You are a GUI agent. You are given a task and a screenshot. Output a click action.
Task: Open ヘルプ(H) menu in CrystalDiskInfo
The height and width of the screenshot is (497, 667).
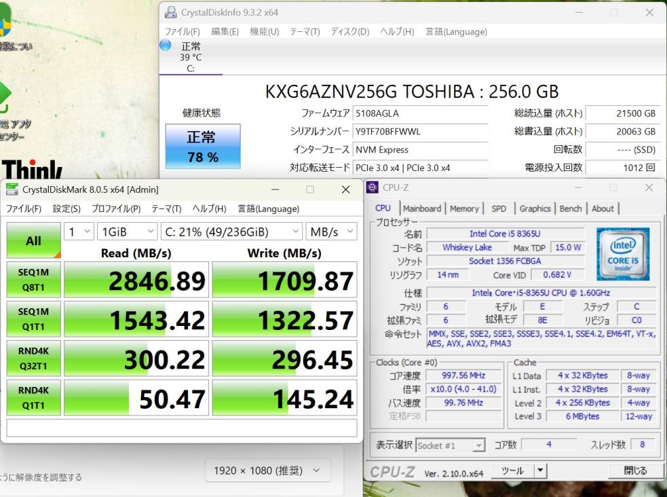pyautogui.click(x=397, y=31)
